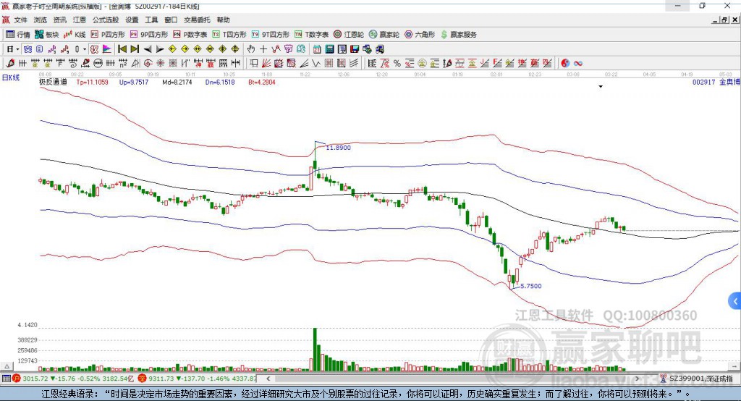The height and width of the screenshot is (401, 741).
Task: Click the 沪 index 3015.72 status entry
Action: point(73,379)
